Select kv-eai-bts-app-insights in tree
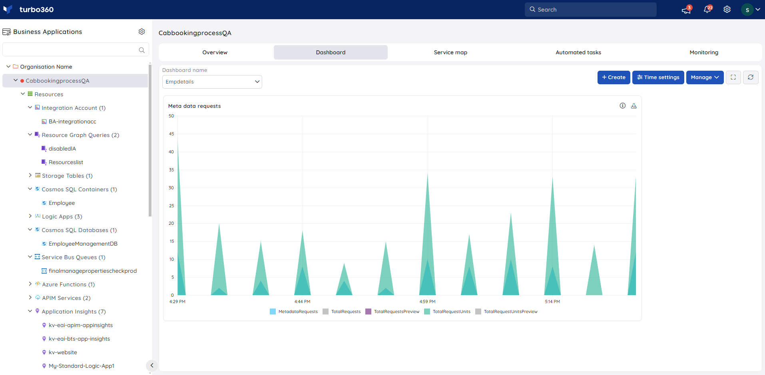The image size is (765, 375). click(x=79, y=339)
